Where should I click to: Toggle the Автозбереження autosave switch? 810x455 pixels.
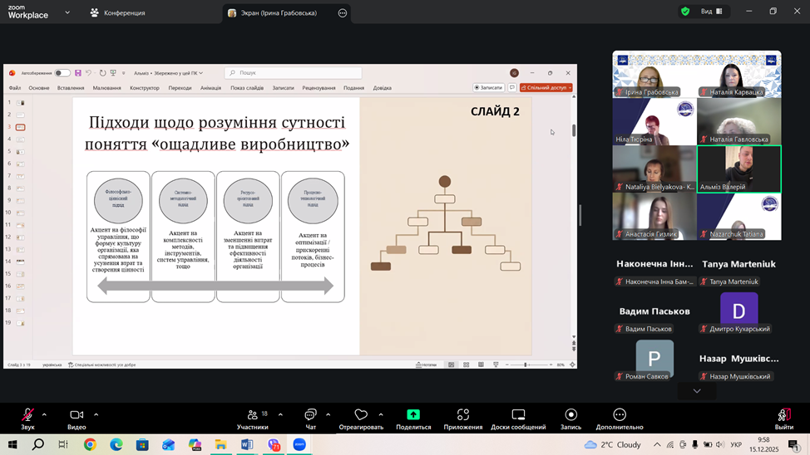click(62, 73)
